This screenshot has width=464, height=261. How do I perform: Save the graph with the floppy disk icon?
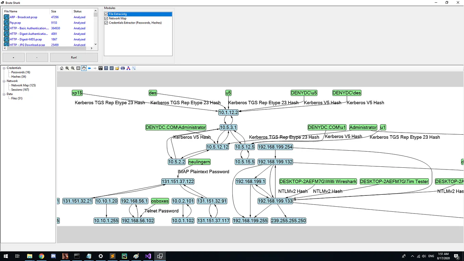100,68
